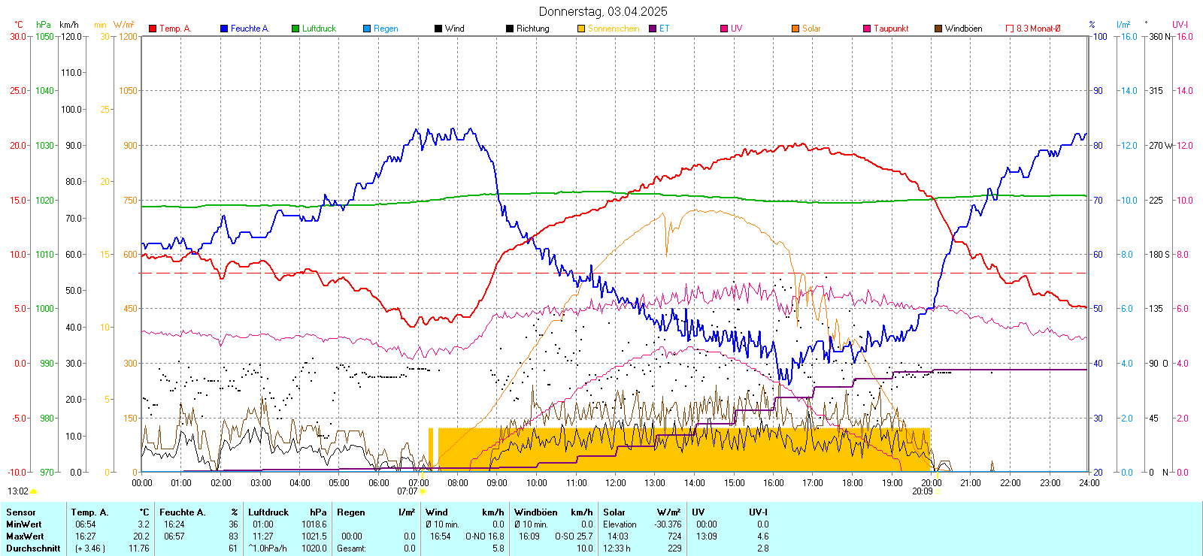This screenshot has height=556, width=1203.
Task: Click the orange Solar legend square
Action: pyautogui.click(x=795, y=29)
